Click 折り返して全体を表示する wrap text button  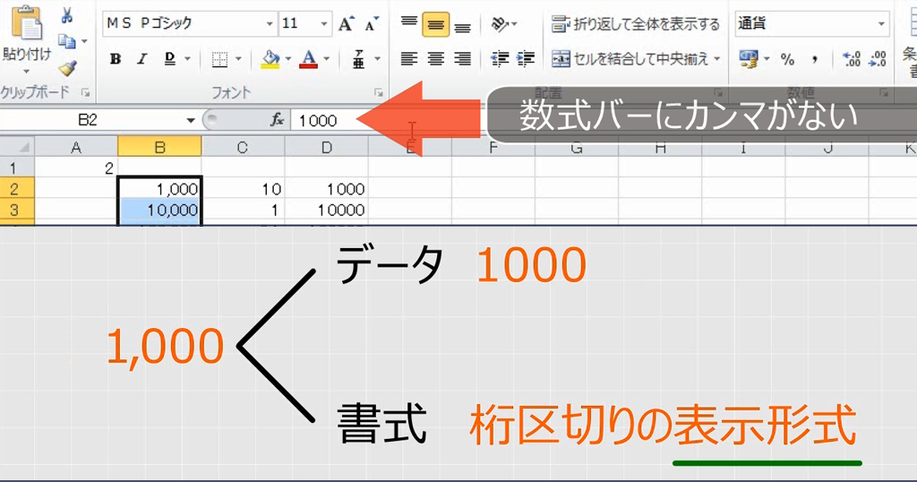(636, 24)
